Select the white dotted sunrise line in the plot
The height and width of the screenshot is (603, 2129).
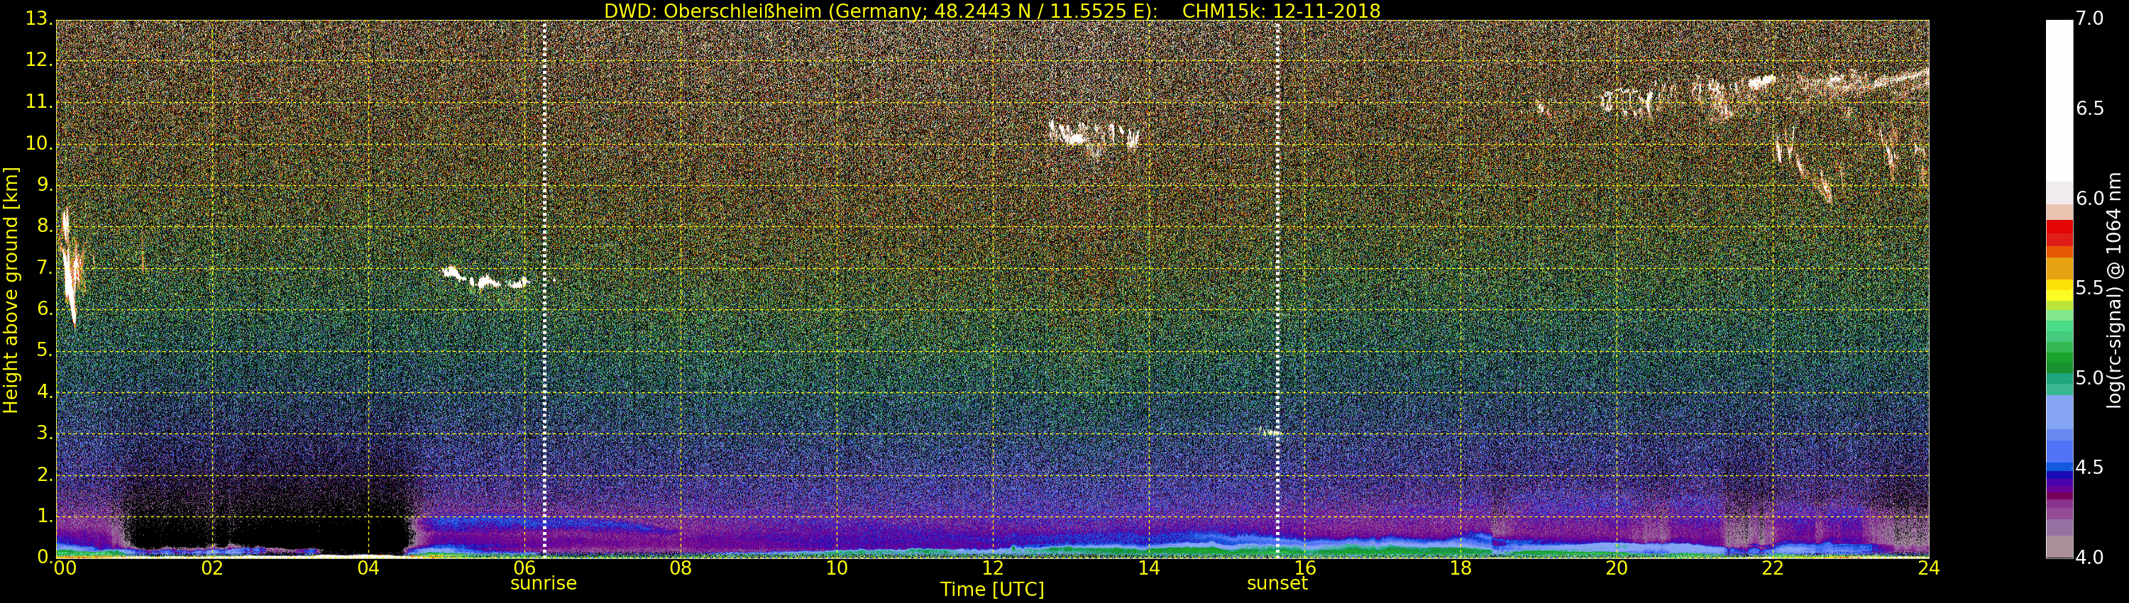pyautogui.click(x=544, y=288)
